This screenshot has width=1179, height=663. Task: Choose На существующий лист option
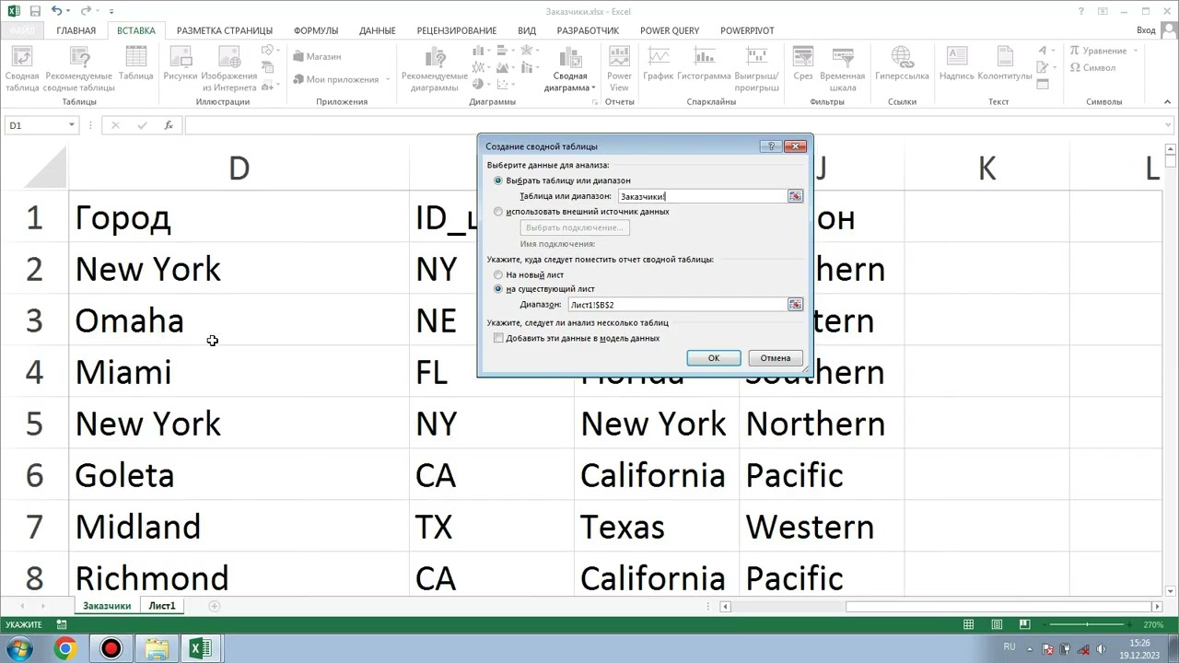[x=498, y=288]
